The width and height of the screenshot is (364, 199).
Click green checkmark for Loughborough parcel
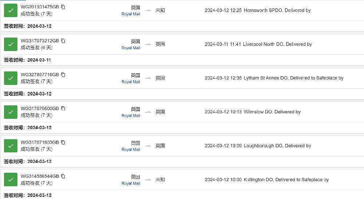pyautogui.click(x=11, y=146)
